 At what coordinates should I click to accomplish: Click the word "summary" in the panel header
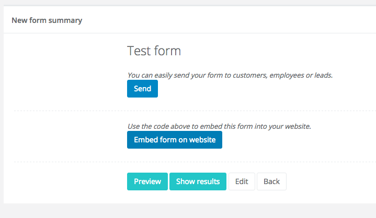point(67,21)
